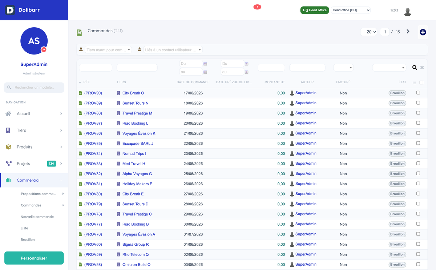Check the box for order (PROV76)
The height and width of the screenshot is (270, 436).
point(418,234)
